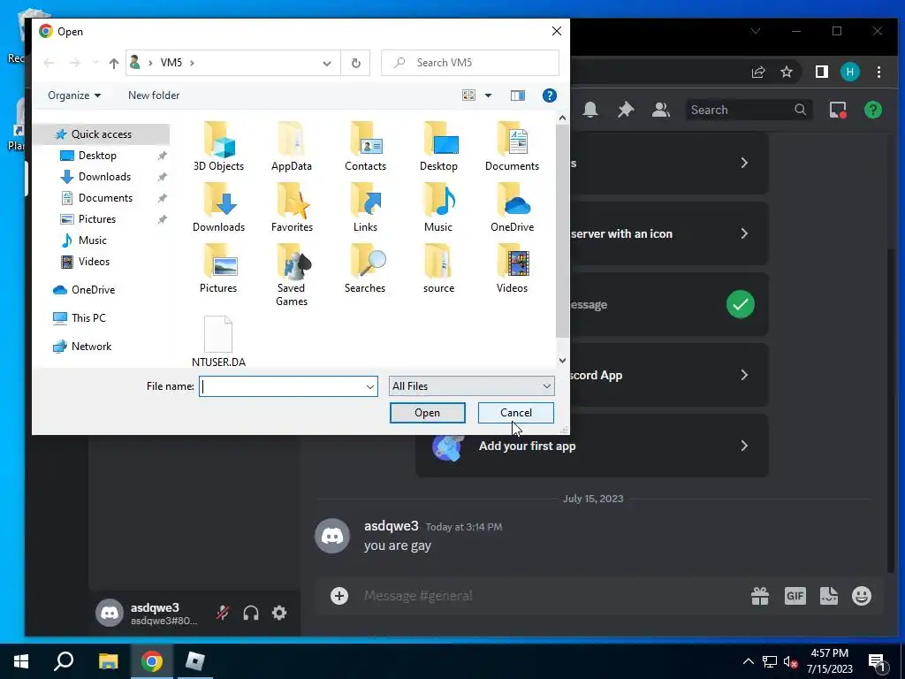Click the Search VM5 field
The image size is (905, 679).
[470, 63]
